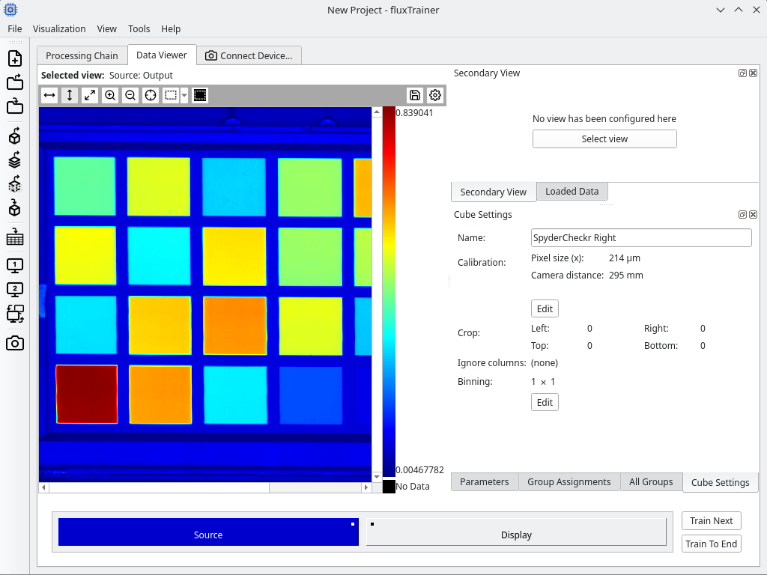Click the horizontal scrollbar left arrow
Image resolution: width=767 pixels, height=575 pixels.
[x=44, y=487]
